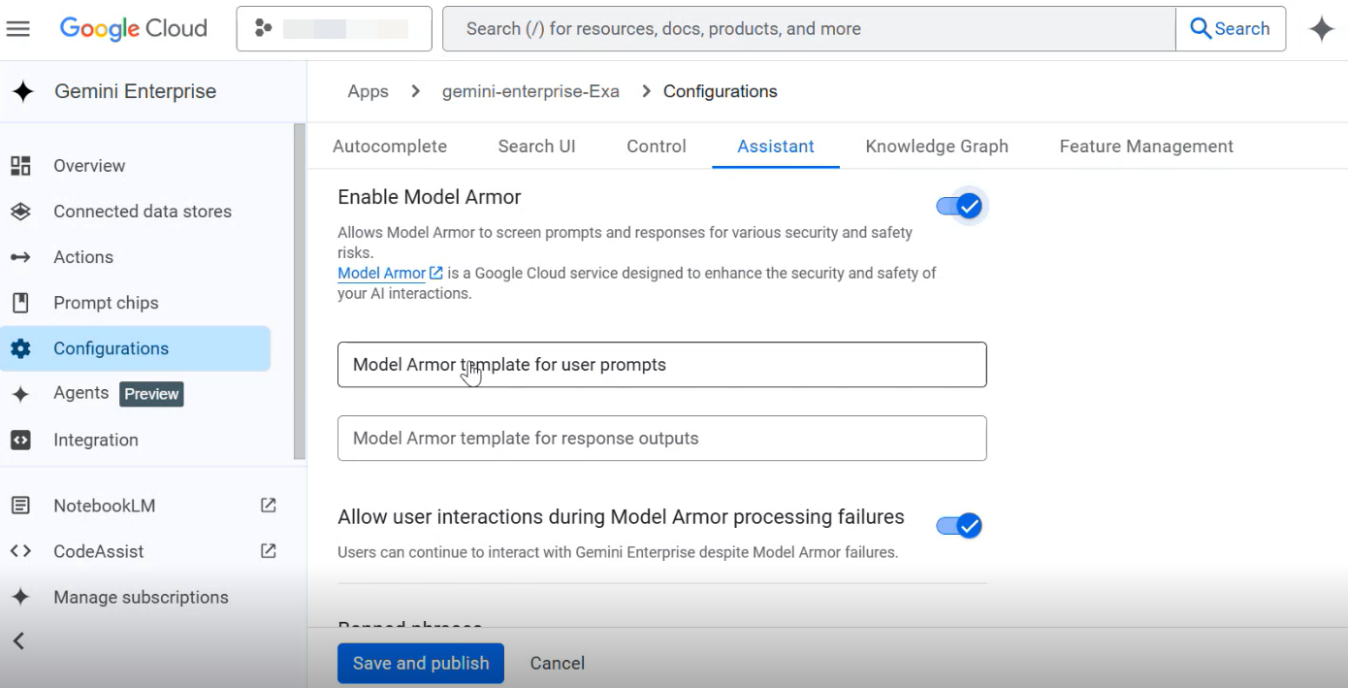The height and width of the screenshot is (688, 1348).
Task: Click the Model Armor response outputs field
Action: 661,439
